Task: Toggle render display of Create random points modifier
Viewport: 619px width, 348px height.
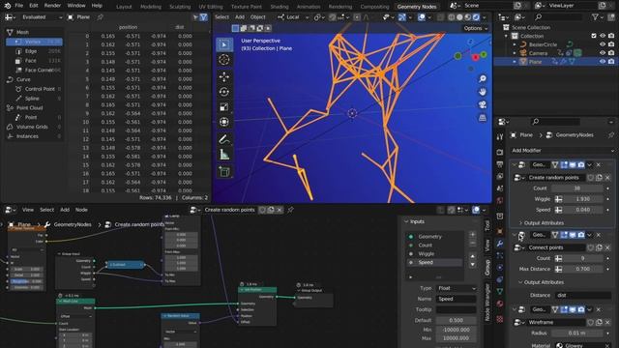Action: click(x=581, y=165)
